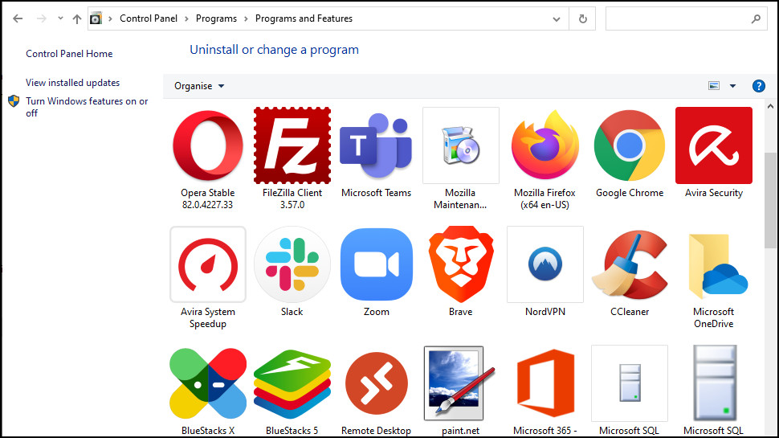Open the address bar history dropdown
This screenshot has width=779, height=438.
click(x=557, y=19)
